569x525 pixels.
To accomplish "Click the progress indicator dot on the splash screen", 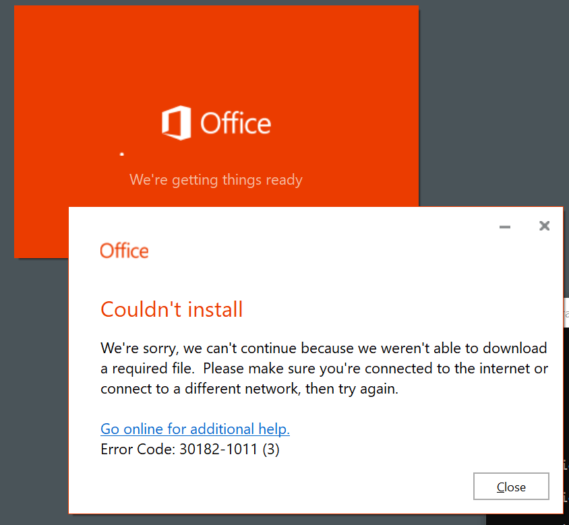I will click(122, 154).
